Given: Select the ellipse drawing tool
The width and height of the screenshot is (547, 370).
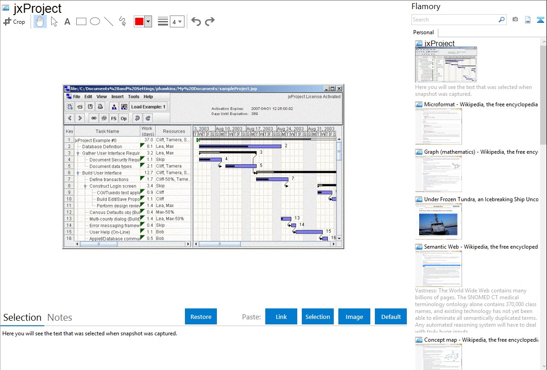Looking at the screenshot, I should (95, 21).
